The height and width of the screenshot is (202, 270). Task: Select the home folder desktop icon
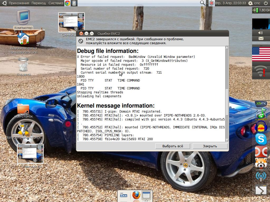(x=23, y=43)
